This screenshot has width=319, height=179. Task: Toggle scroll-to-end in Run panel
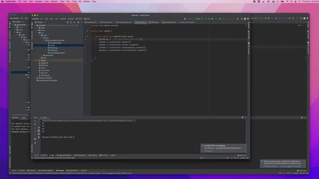click(x=39, y=131)
